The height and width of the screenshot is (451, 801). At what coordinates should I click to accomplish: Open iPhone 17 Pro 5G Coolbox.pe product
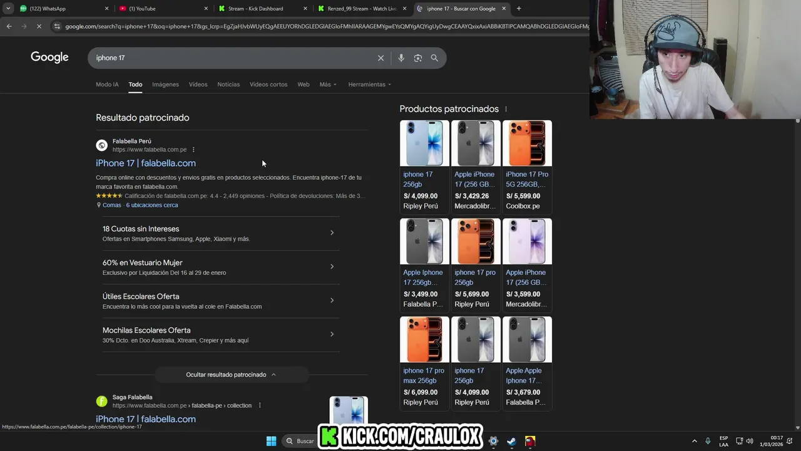pos(527,167)
